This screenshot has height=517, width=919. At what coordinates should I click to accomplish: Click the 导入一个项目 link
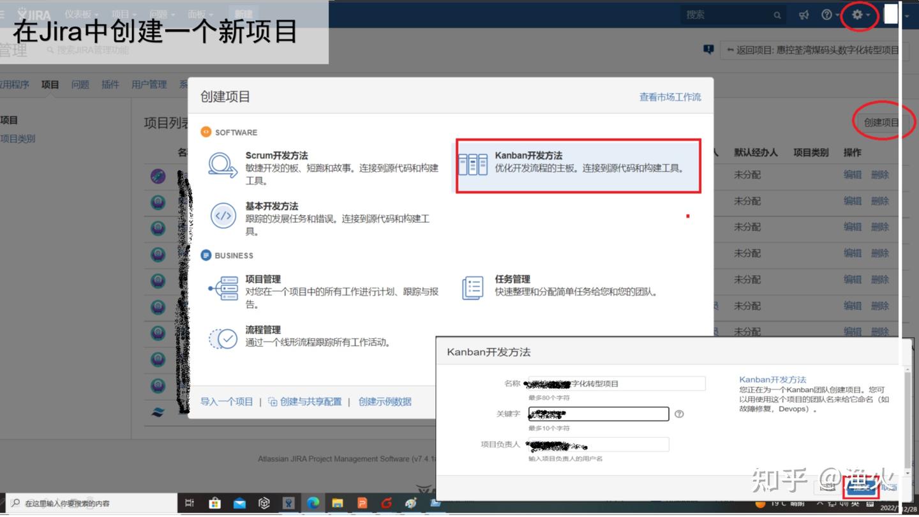pos(227,401)
